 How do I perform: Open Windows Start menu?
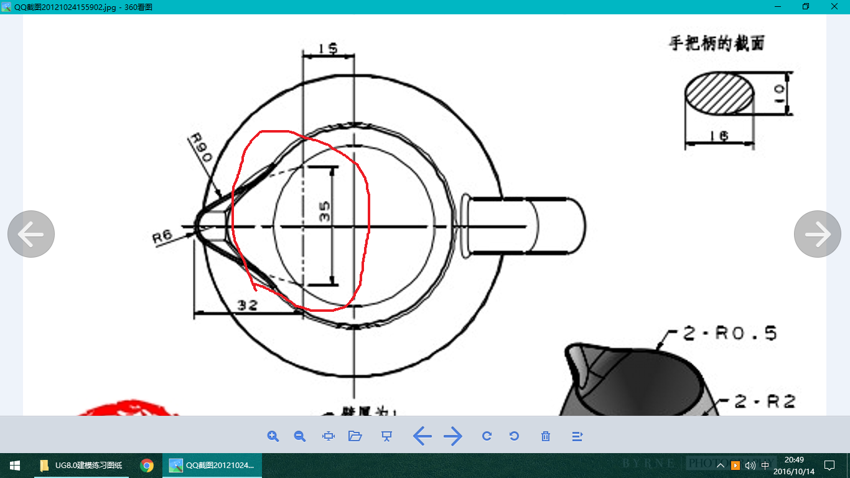point(15,466)
